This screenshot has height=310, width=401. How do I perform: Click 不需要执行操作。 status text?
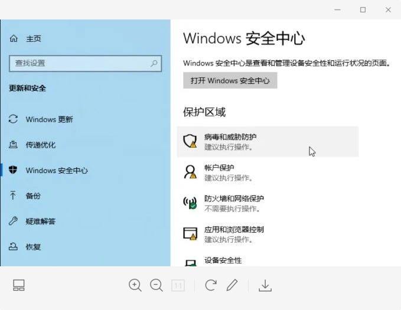point(233,208)
